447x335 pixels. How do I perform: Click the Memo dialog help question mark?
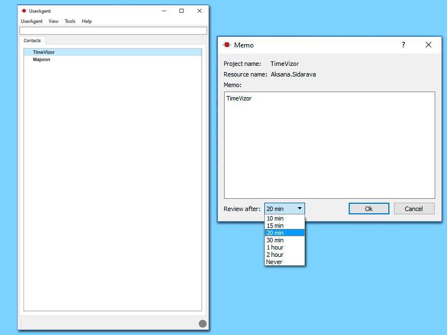[x=403, y=45]
